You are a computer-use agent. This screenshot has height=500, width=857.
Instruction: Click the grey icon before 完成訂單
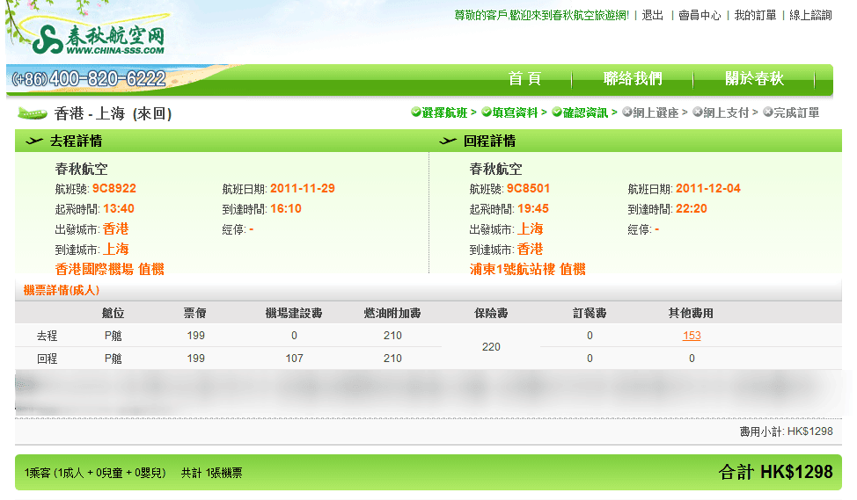pyautogui.click(x=767, y=112)
